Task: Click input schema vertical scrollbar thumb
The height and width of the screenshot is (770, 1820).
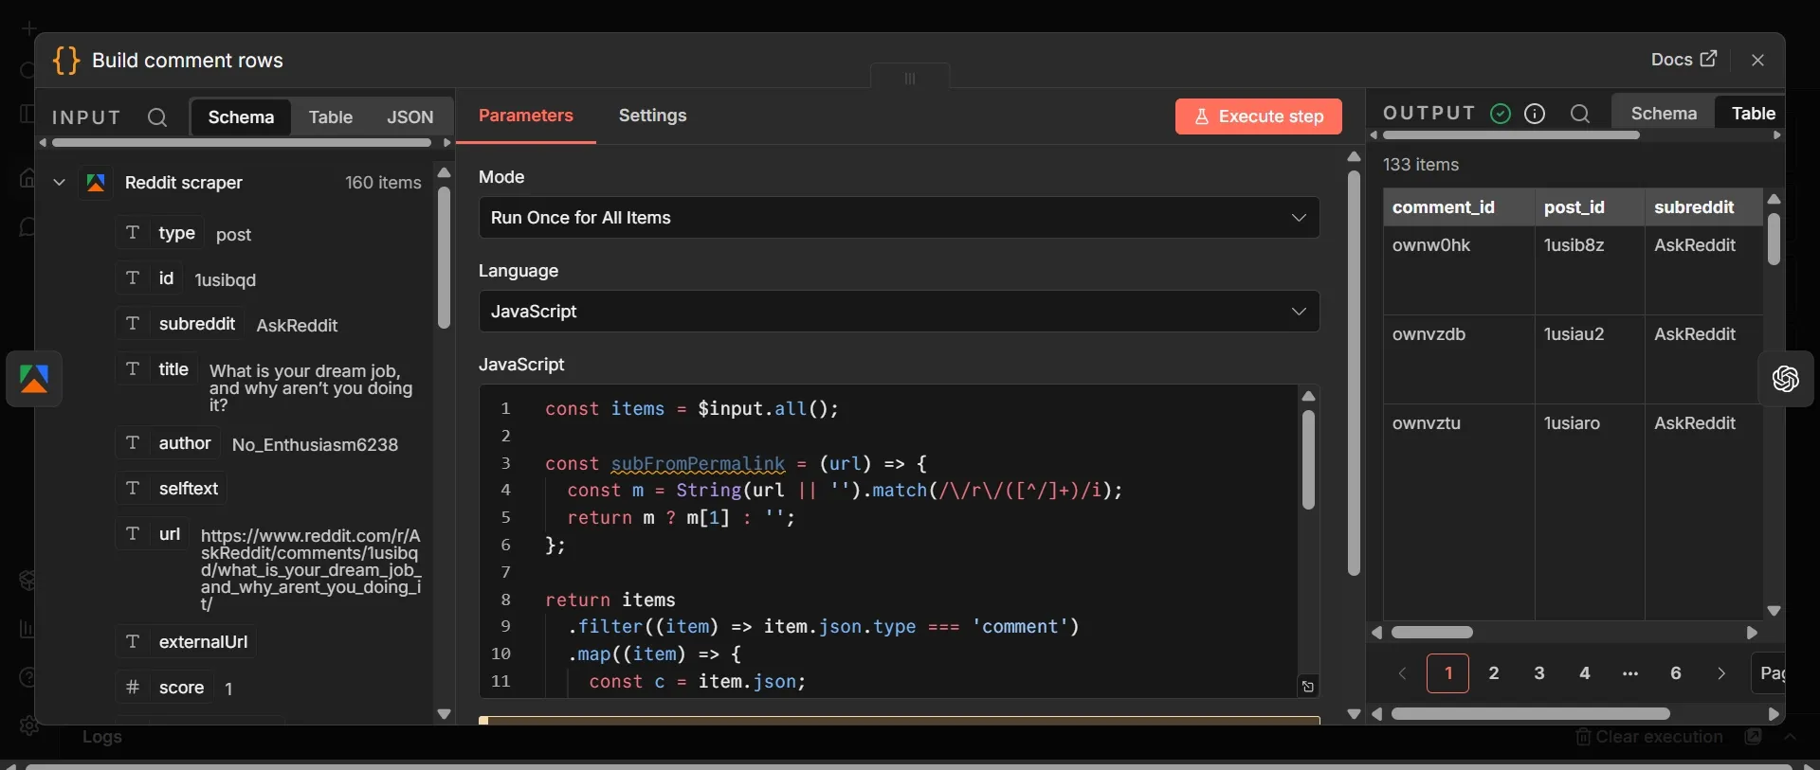Action: pyautogui.click(x=444, y=258)
